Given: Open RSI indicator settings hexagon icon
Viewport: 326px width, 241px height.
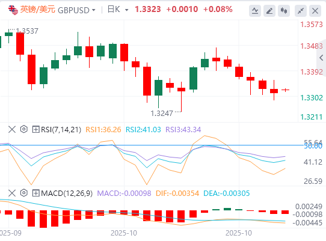Looking at the screenshot, I should coord(24,129).
